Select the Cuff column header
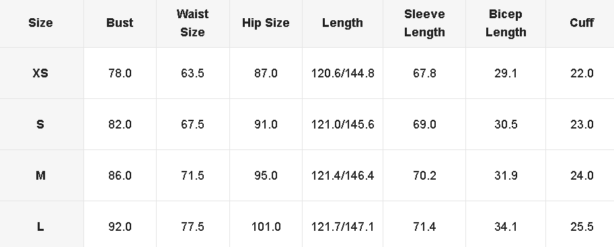 [x=582, y=23]
